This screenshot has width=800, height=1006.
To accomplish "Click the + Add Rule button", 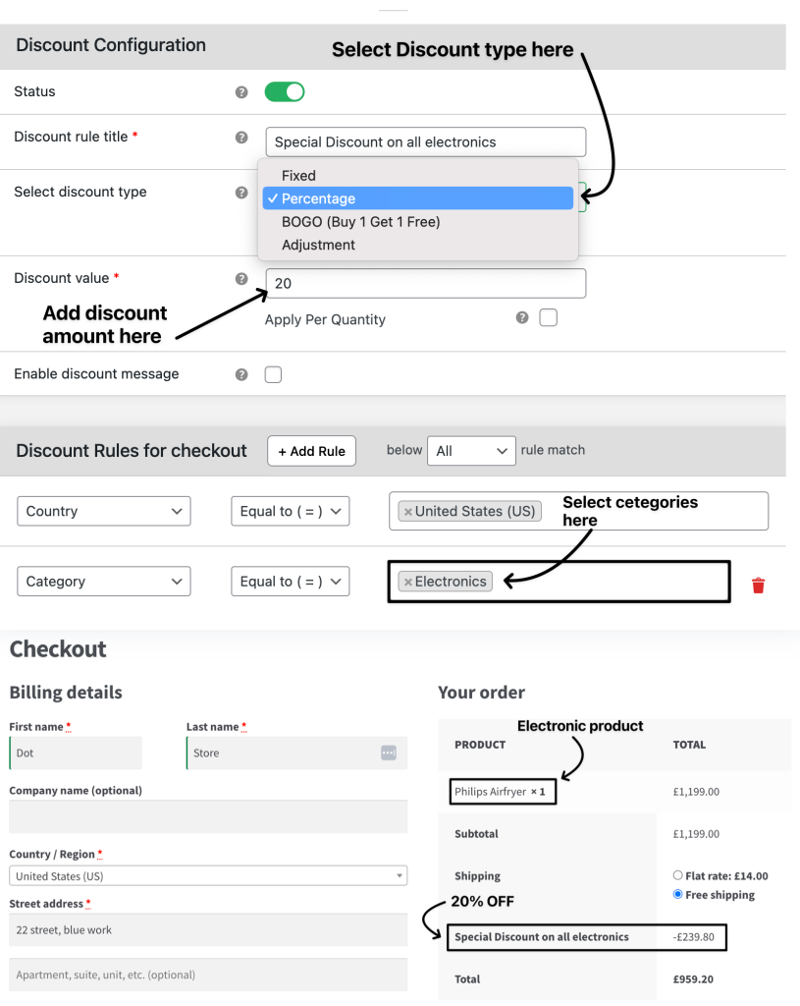I will 311,451.
